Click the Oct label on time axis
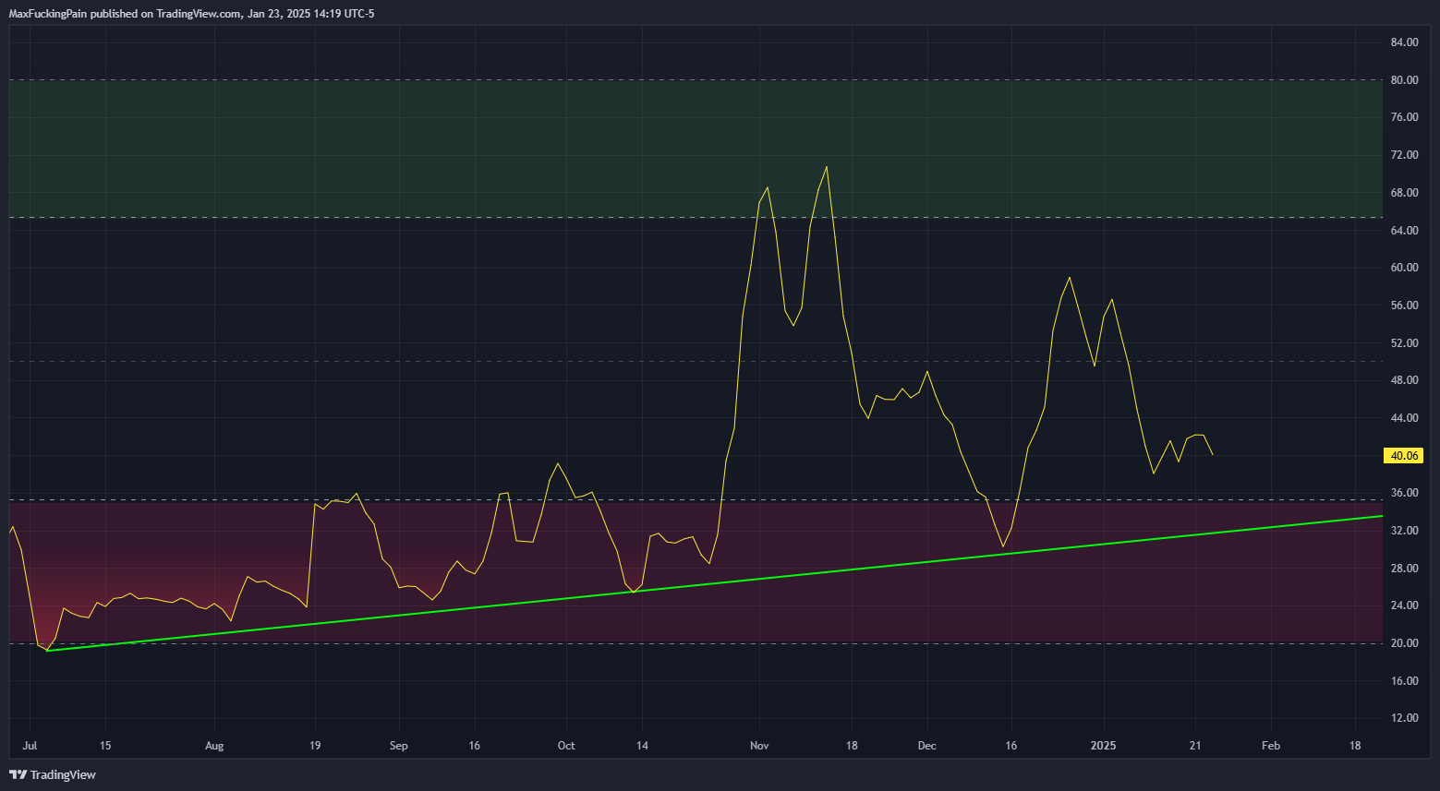The image size is (1440, 791). (x=566, y=746)
